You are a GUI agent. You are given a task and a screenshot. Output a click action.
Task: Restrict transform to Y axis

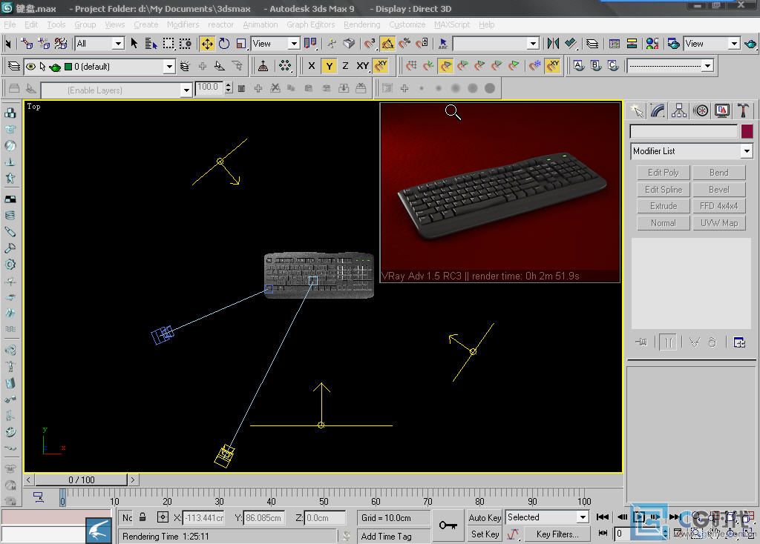pyautogui.click(x=329, y=66)
